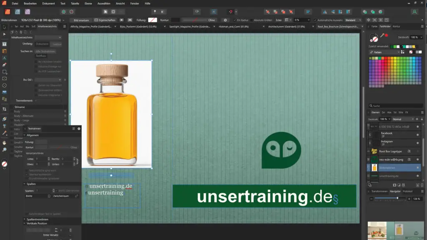This screenshot has height=240, width=427.
Task: Open the corner percentage dropdown
Action: (x=308, y=20)
